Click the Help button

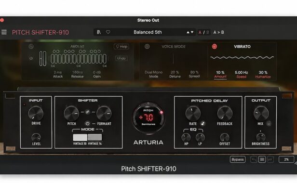pos(121,47)
